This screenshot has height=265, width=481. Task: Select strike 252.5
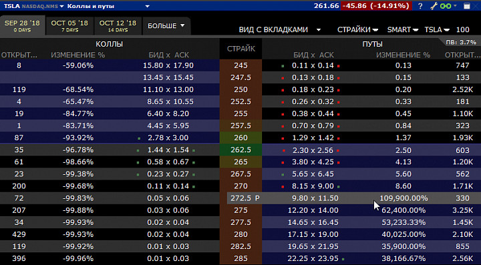tap(240, 101)
